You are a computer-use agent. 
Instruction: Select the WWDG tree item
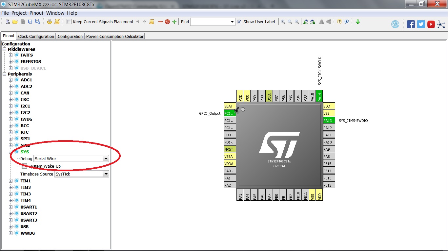(28, 233)
